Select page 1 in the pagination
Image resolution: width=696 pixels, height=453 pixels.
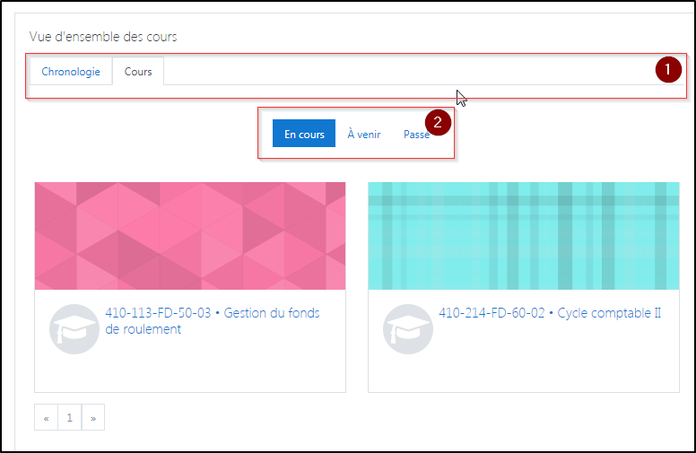70,417
